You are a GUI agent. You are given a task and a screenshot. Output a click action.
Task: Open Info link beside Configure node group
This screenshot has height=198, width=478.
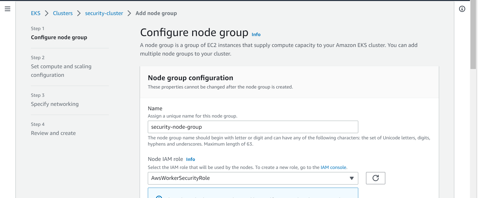tap(256, 35)
